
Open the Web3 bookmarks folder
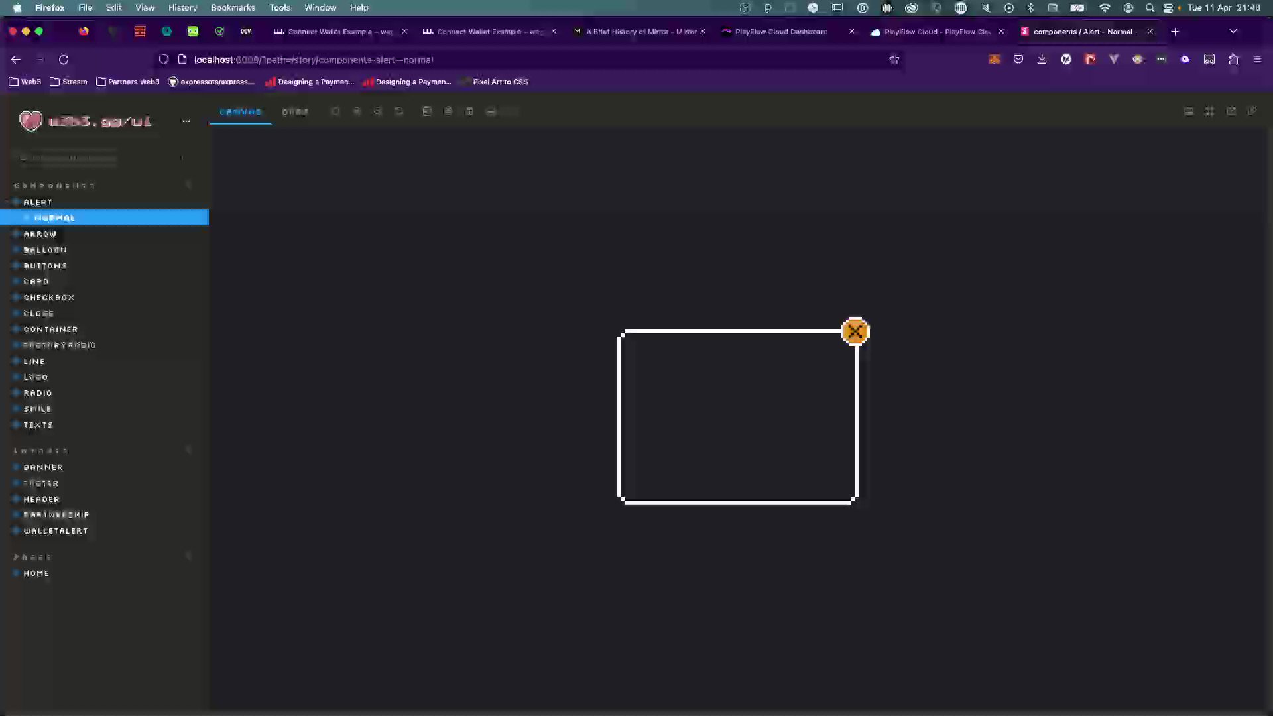(x=25, y=82)
